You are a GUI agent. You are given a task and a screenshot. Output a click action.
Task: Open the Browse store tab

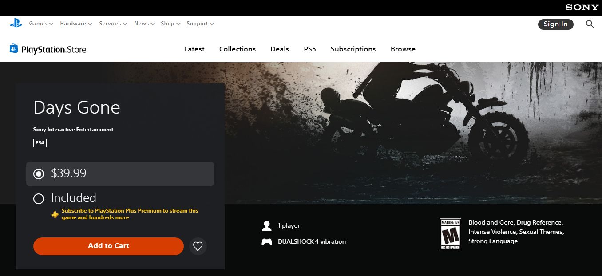(x=403, y=49)
